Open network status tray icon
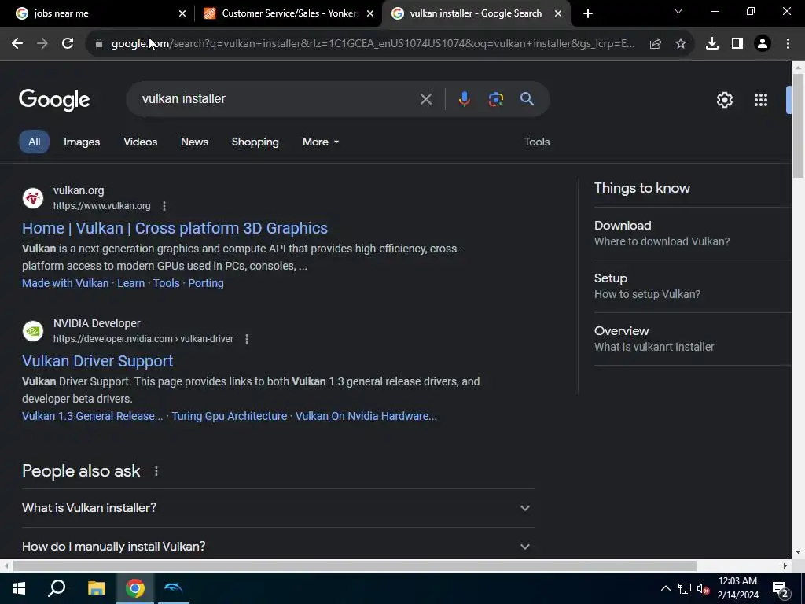The height and width of the screenshot is (604, 805). [x=685, y=588]
